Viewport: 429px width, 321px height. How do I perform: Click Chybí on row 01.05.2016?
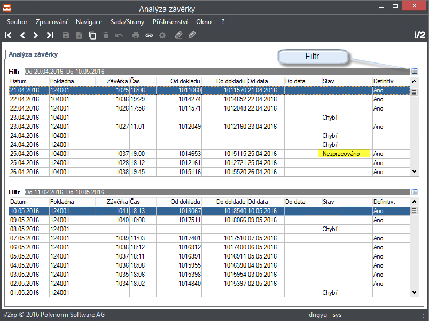pyautogui.click(x=330, y=293)
